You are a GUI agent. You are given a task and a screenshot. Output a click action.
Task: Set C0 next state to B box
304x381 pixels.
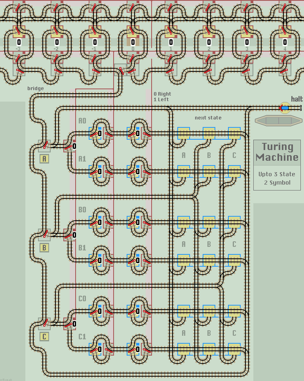[x=209, y=311]
